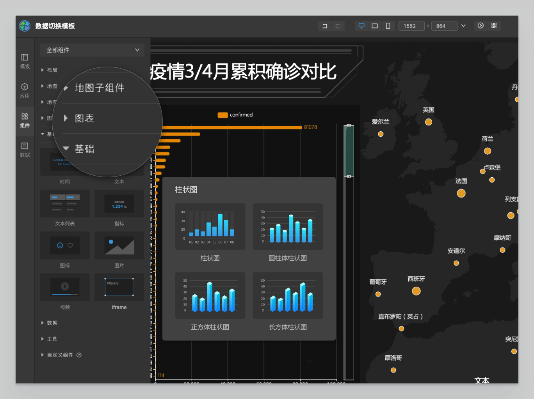This screenshot has height=399, width=534.
Task: Click the undo arrow icon
Action: [x=324, y=26]
